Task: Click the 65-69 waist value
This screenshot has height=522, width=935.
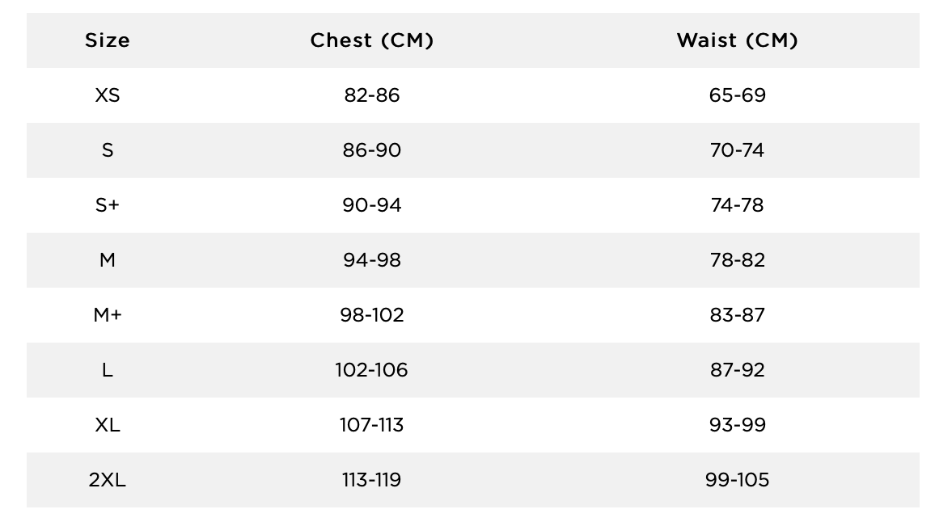Action: coord(737,95)
